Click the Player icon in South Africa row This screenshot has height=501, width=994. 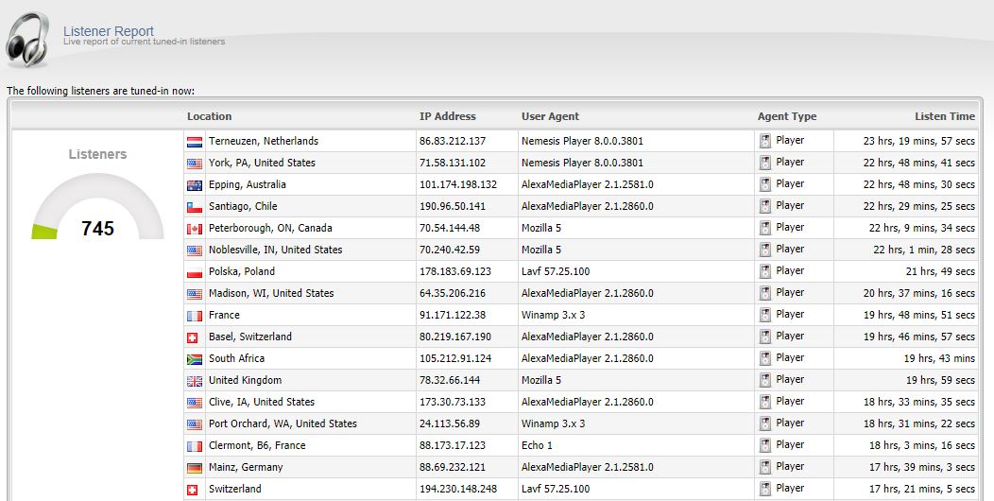click(765, 358)
